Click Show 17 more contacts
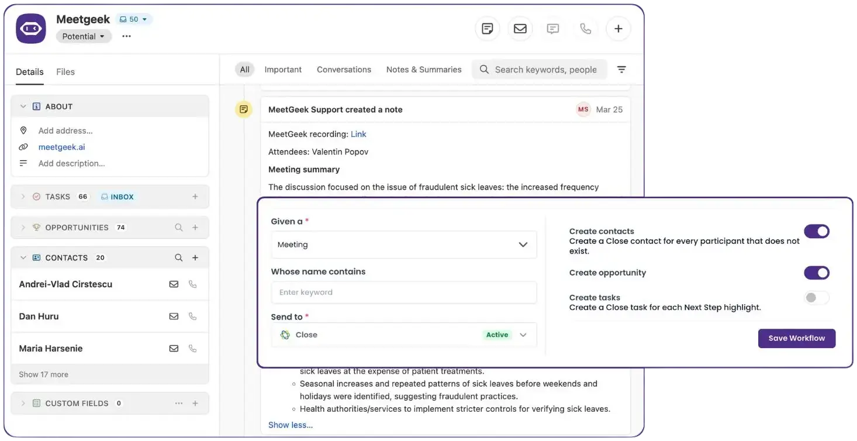Image resolution: width=857 pixels, height=441 pixels. (x=43, y=374)
